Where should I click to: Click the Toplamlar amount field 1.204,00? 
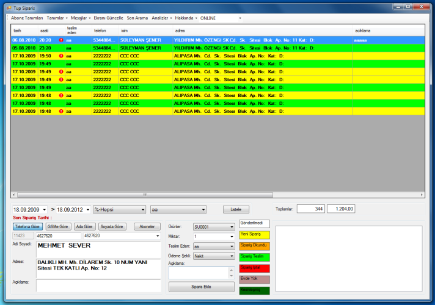click(x=341, y=209)
